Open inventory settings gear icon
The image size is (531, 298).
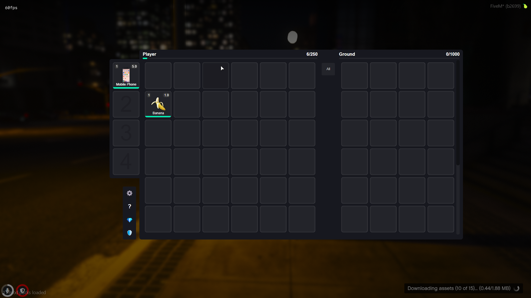coord(129,193)
